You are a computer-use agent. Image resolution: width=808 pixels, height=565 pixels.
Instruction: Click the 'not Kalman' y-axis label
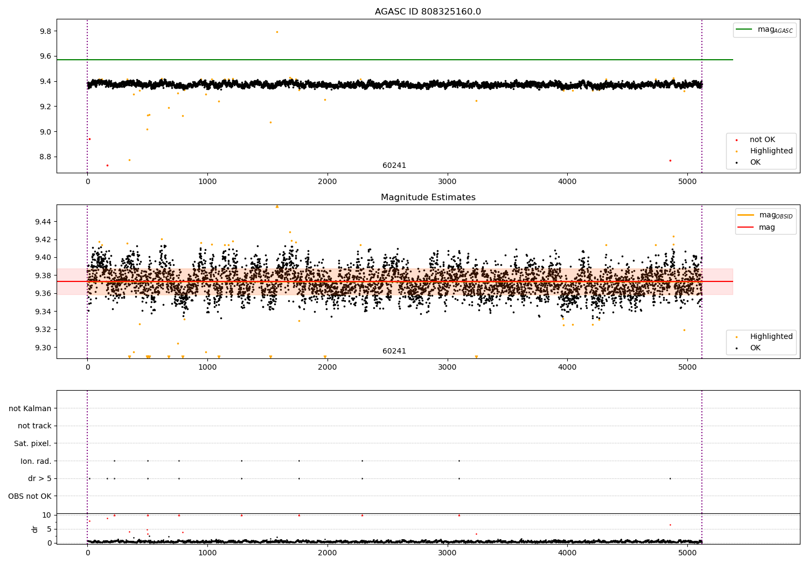30,408
